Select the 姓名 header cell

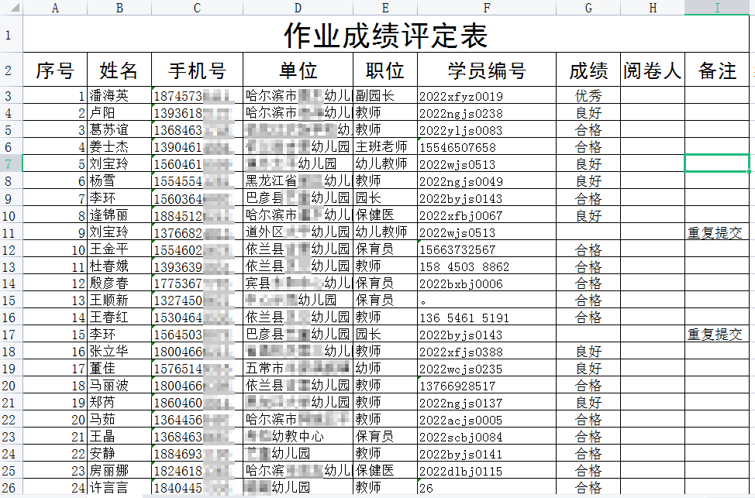[119, 71]
